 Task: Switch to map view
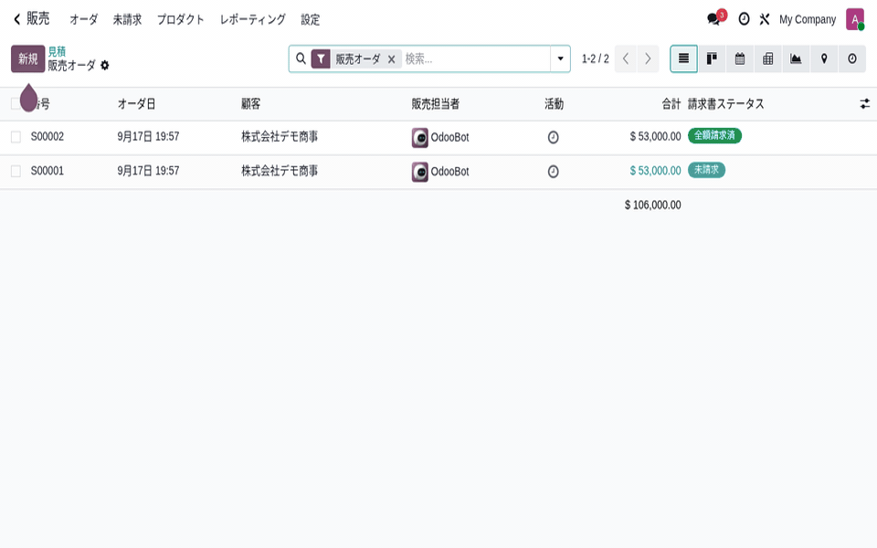coord(824,58)
